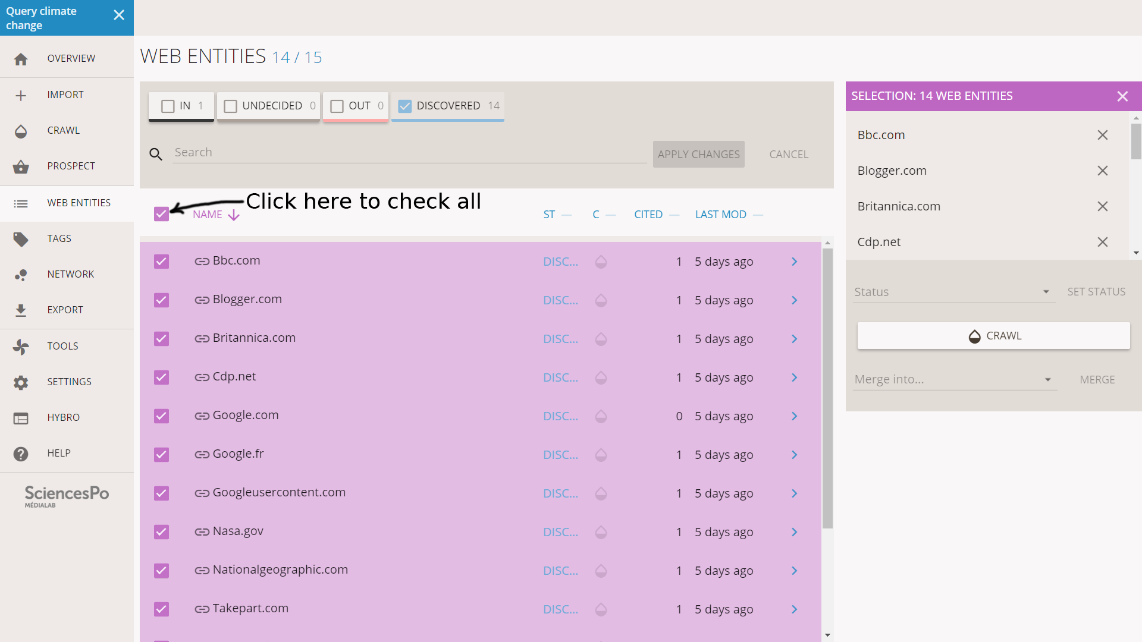
Task: Click the link icon beside Google.fr
Action: pyautogui.click(x=202, y=455)
